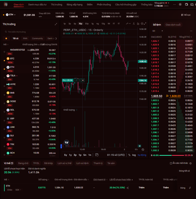Click Tìm kiếm thị trường search field
This screenshot has height=199, width=196.
30,32
